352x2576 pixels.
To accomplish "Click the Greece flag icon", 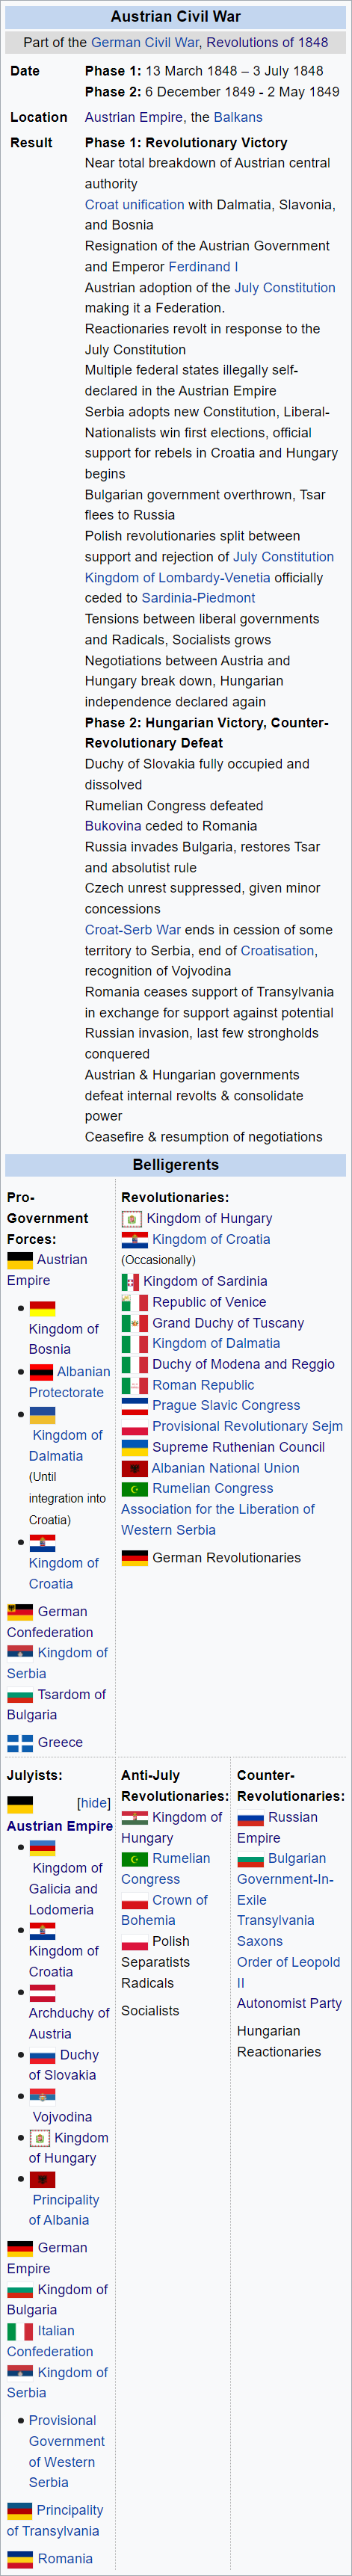I will [20, 1743].
